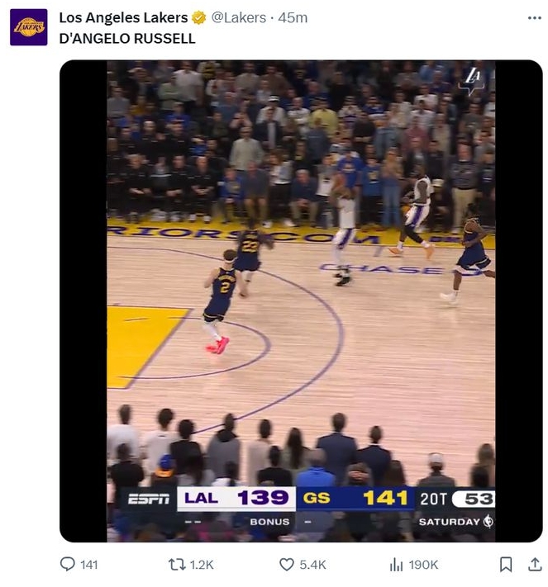
Task: Open the Lakers profile avatar
Action: [28, 26]
